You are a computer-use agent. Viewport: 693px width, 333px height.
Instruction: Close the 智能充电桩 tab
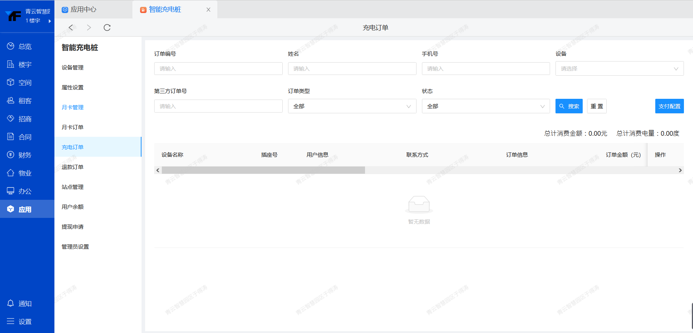[x=208, y=10]
